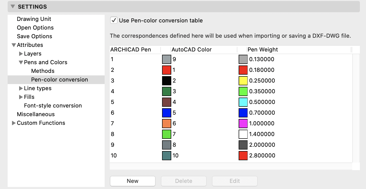
Task: Click gray swatch beside weight 0.130000
Action: coord(243,59)
